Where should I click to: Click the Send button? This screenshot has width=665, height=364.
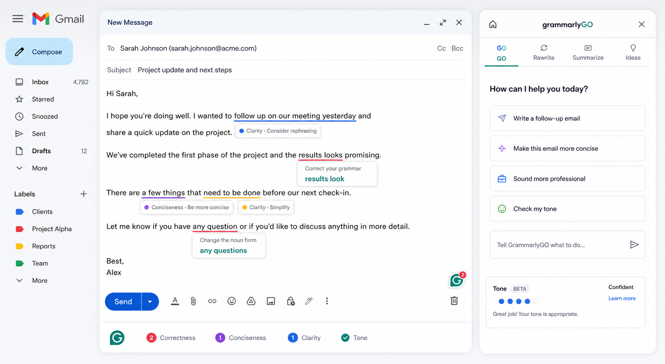123,302
